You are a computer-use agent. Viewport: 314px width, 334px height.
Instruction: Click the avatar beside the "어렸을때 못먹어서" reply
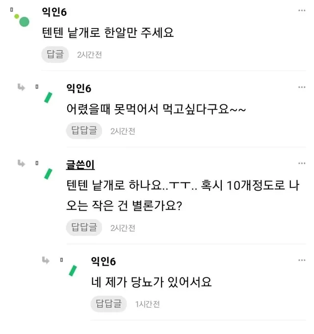click(49, 97)
